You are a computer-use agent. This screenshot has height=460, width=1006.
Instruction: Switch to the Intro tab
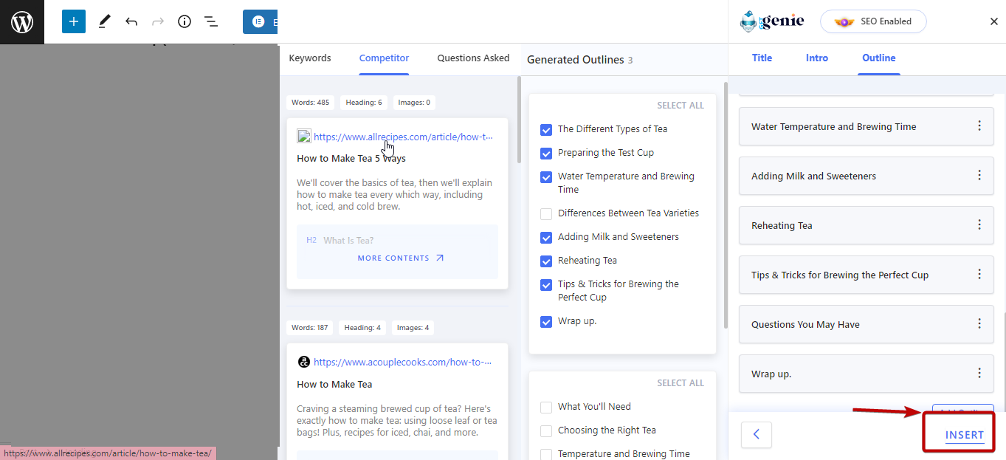[x=817, y=58]
